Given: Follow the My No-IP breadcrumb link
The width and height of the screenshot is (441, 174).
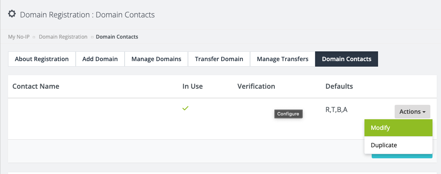Looking at the screenshot, I should (19, 37).
